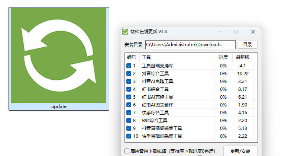The image size is (291, 156).
Task: Click the green refresh icon in title bar
Action: point(125,32)
